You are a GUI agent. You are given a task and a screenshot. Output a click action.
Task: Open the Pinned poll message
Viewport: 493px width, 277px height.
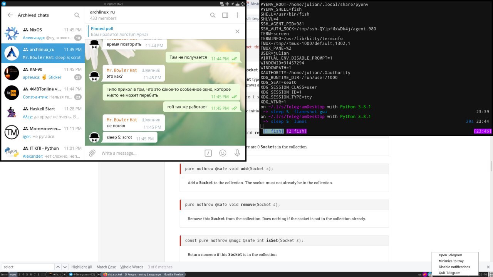pyautogui.click(x=160, y=31)
